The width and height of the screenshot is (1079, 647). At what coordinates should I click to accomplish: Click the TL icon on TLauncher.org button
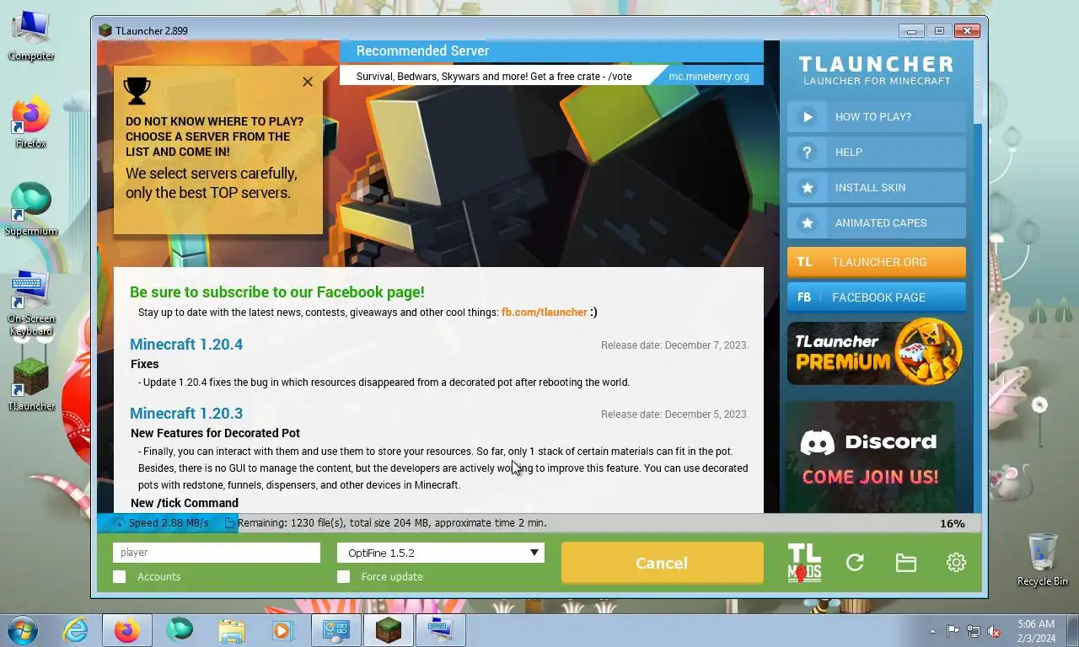click(804, 262)
